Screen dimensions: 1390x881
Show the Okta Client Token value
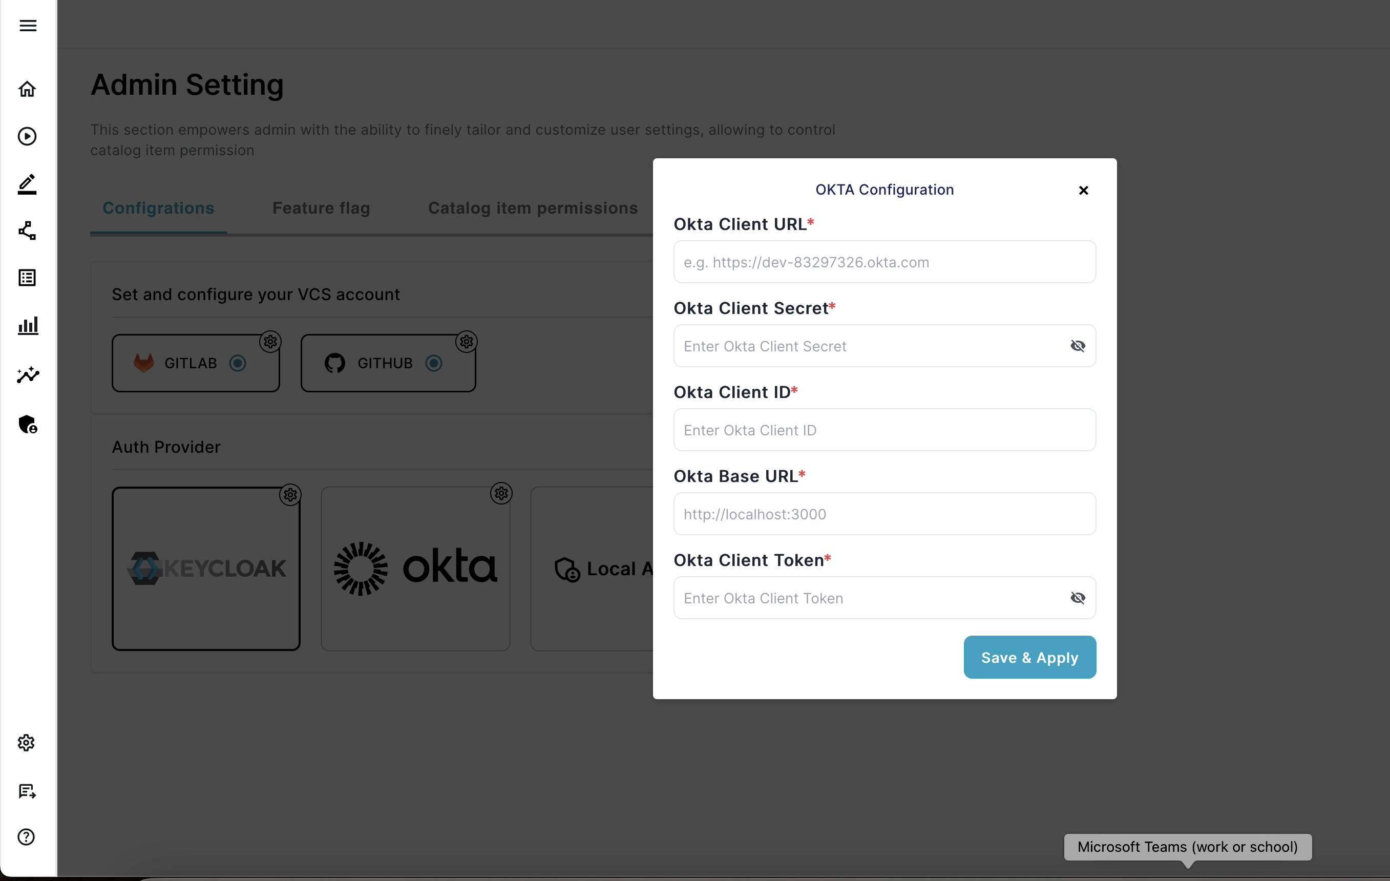(1078, 598)
